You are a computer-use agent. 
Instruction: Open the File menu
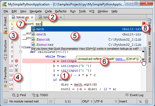coord(6,11)
